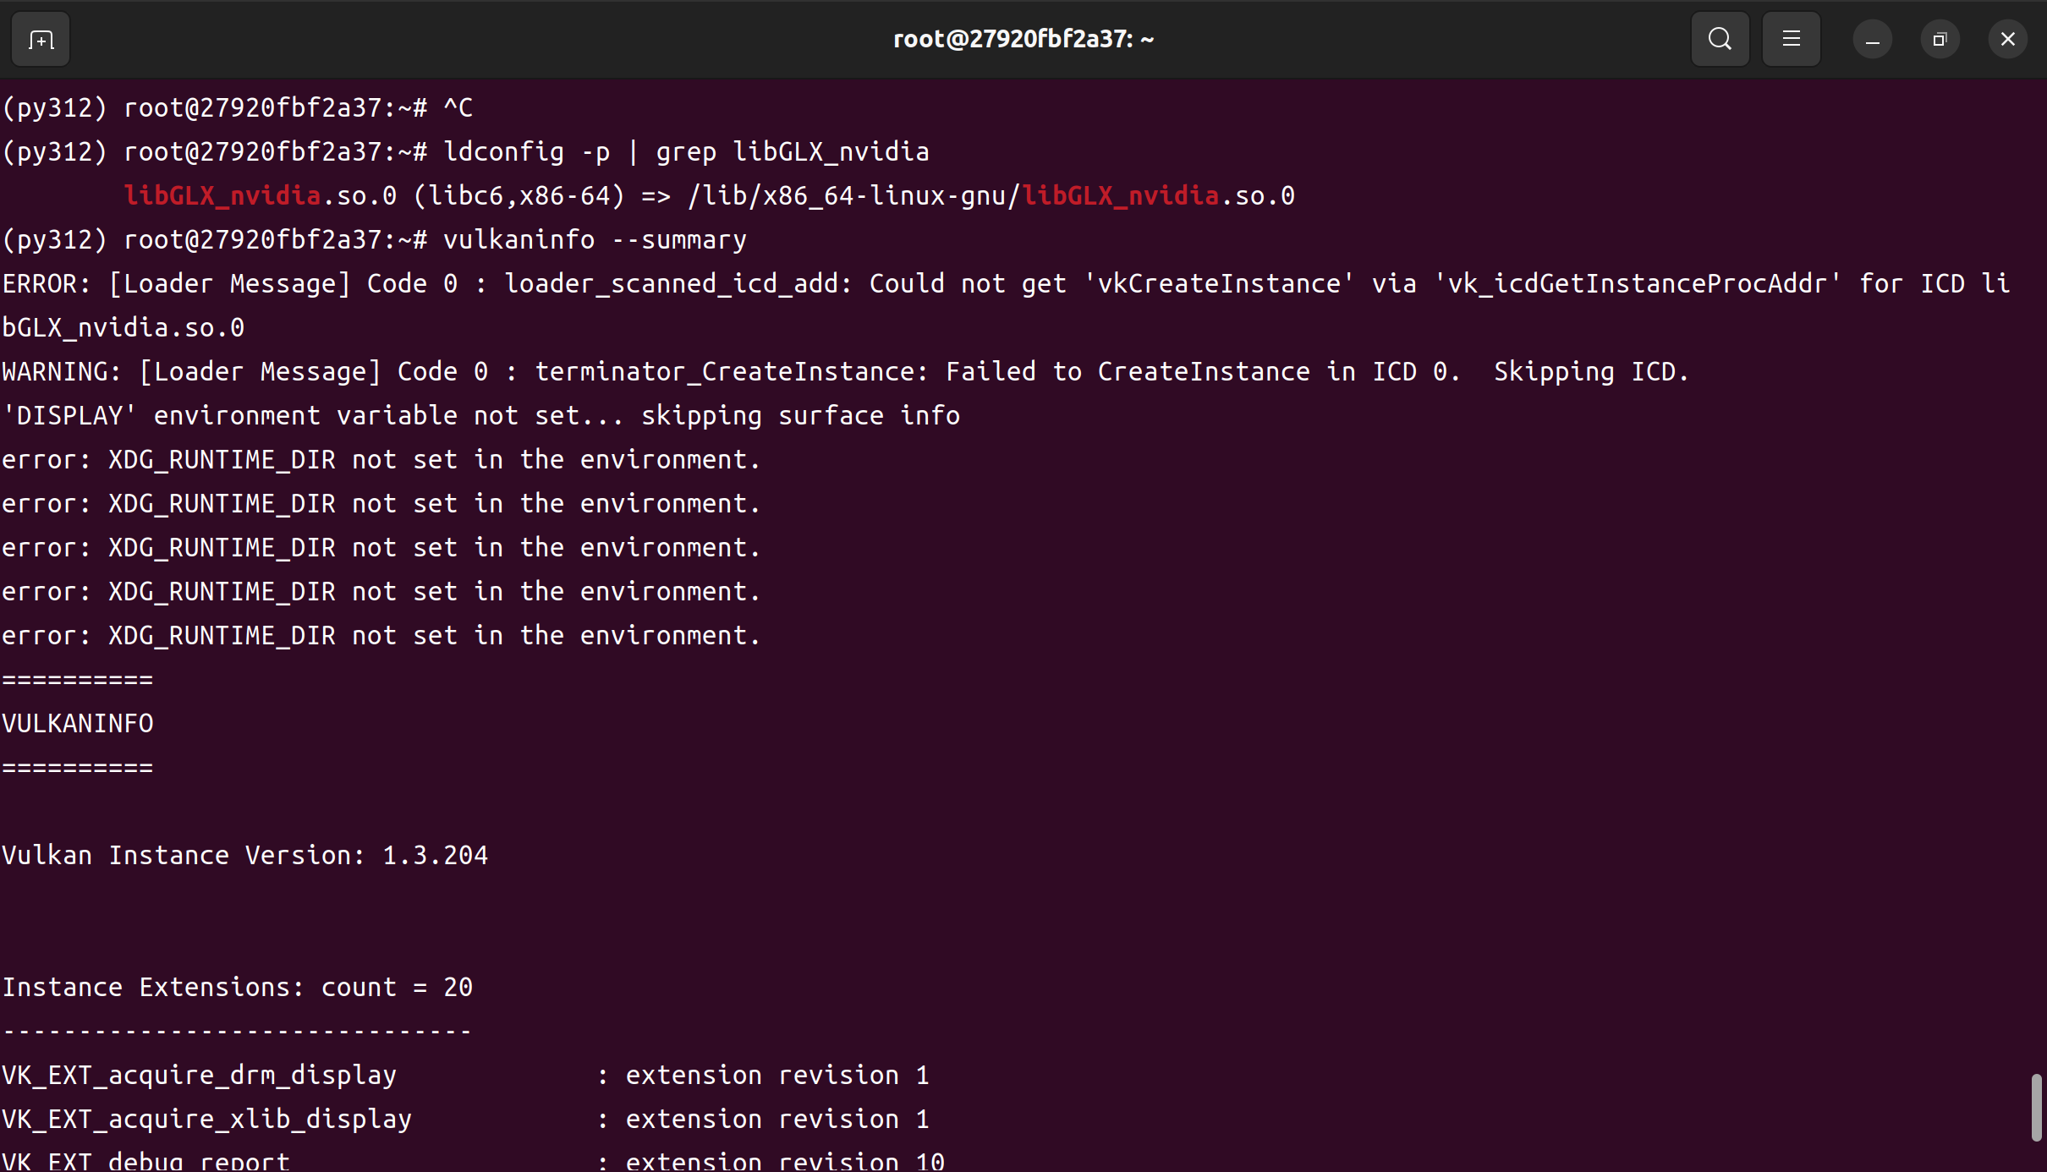Show the terminal options menu
The width and height of the screenshot is (2047, 1172).
click(x=1792, y=39)
